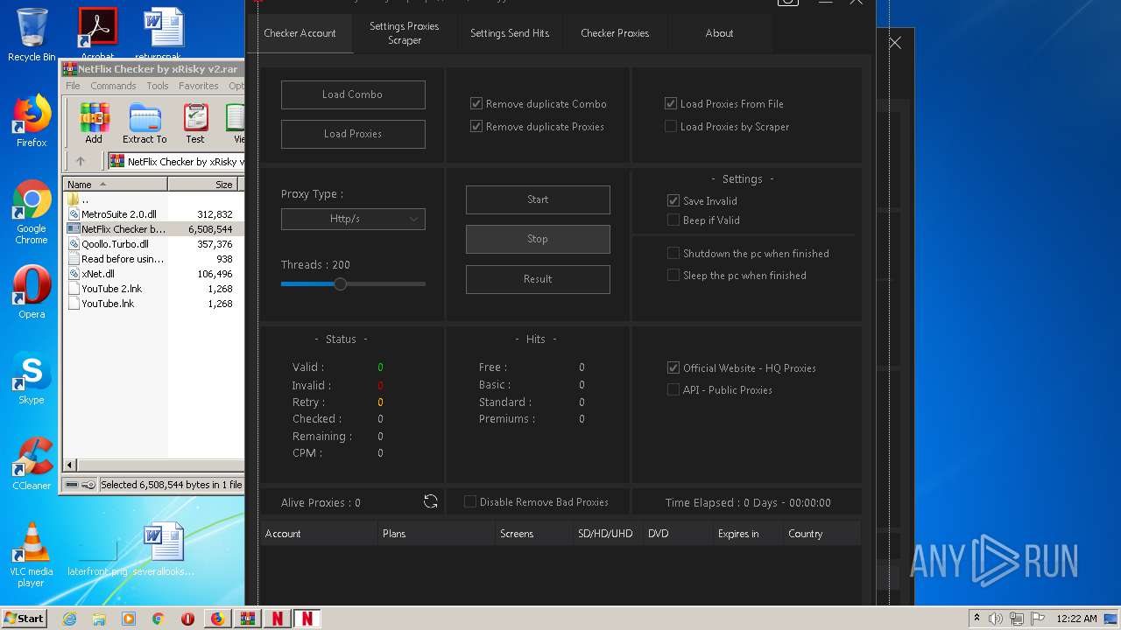Enable Sleep the pc when finished
Image resolution: width=1121 pixels, height=630 pixels.
coord(673,275)
